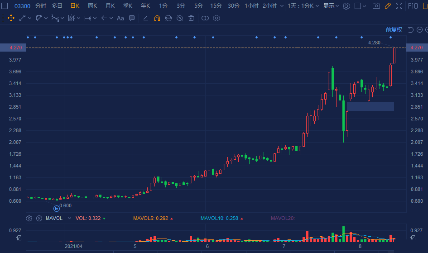Open the 1天:1分K dropdown
The height and width of the screenshot is (253, 428).
point(303,6)
